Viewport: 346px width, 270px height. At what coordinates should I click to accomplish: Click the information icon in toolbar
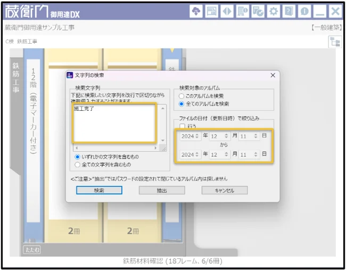304,11
